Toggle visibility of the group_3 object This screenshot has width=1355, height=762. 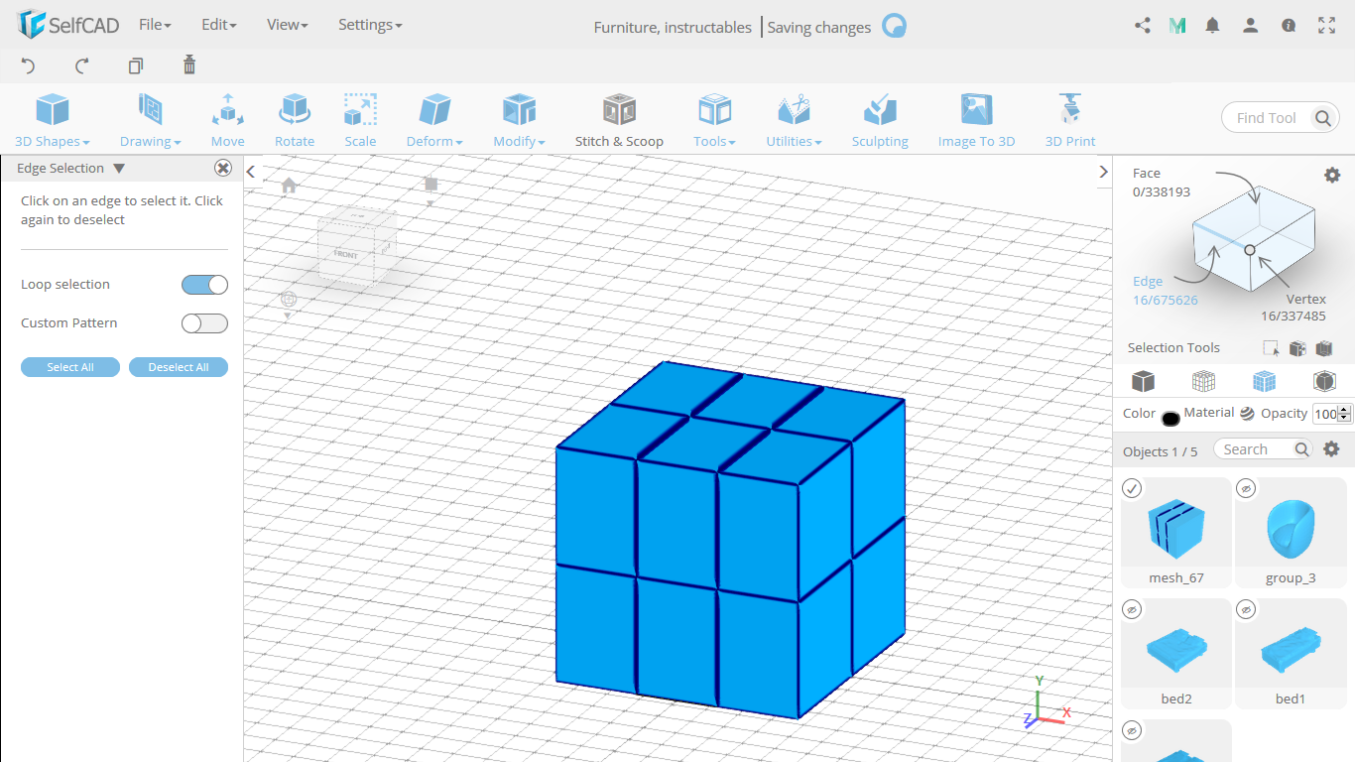[1247, 488]
